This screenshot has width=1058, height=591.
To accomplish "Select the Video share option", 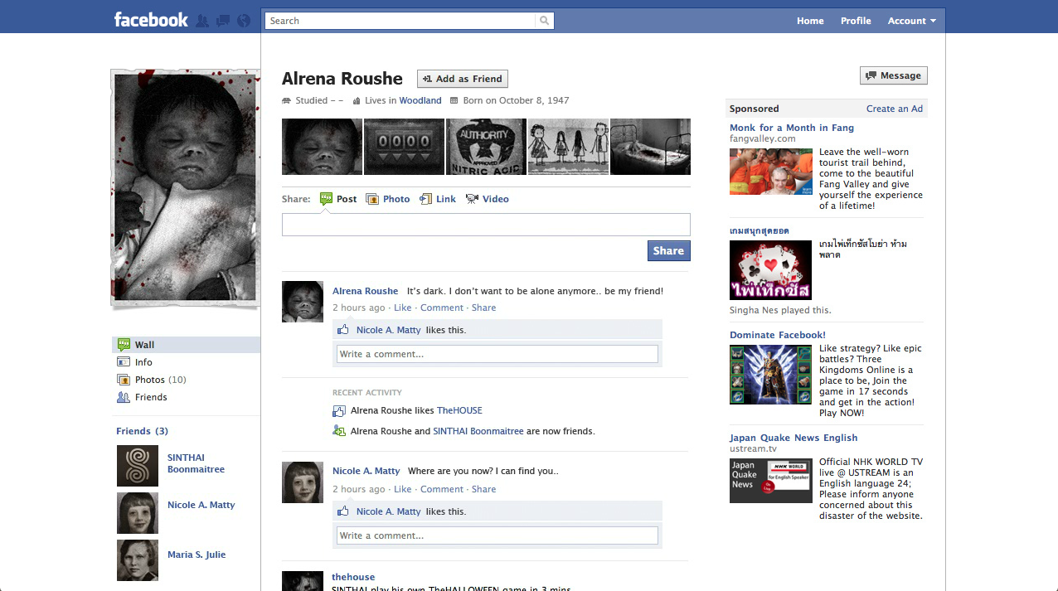I will [488, 199].
